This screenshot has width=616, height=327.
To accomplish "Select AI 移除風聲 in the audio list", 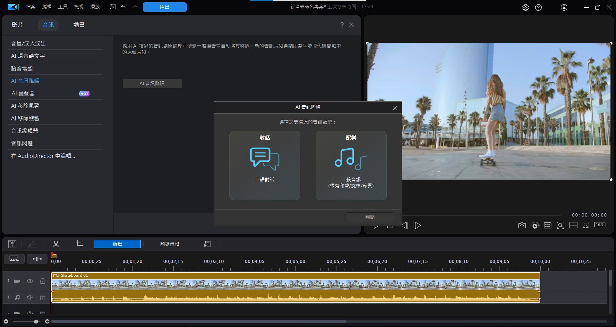I will 25,106.
